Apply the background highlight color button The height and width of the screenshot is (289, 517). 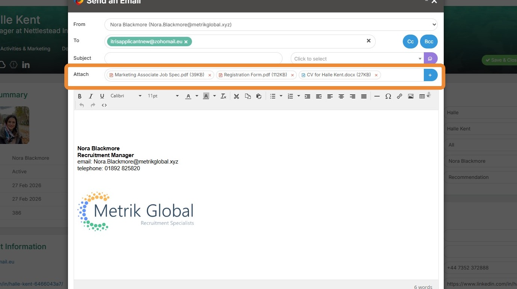coord(206,96)
